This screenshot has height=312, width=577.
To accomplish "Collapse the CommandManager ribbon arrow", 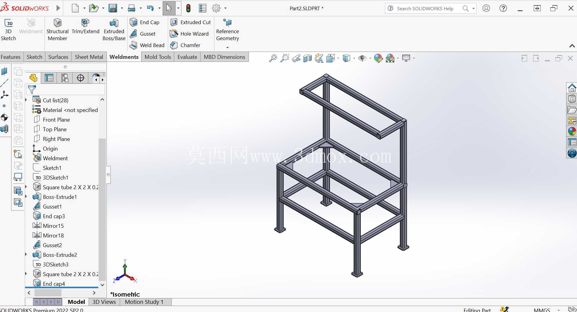I will coord(572,46).
